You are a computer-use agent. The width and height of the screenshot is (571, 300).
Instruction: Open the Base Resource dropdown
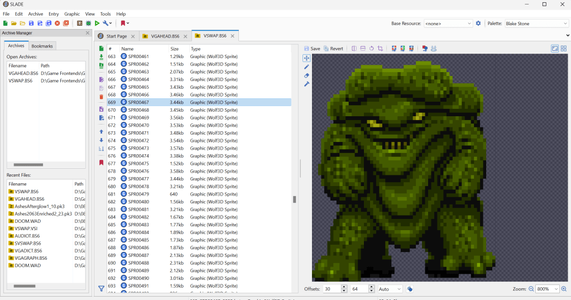pos(448,23)
